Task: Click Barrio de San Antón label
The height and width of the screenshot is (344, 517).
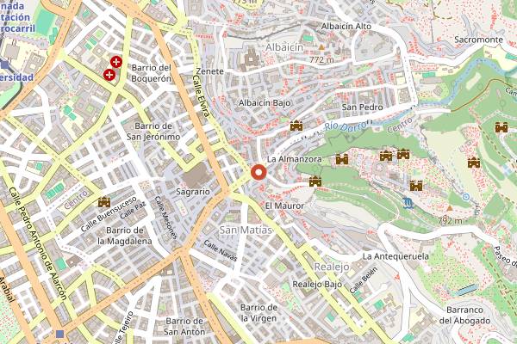Action: click(x=184, y=326)
